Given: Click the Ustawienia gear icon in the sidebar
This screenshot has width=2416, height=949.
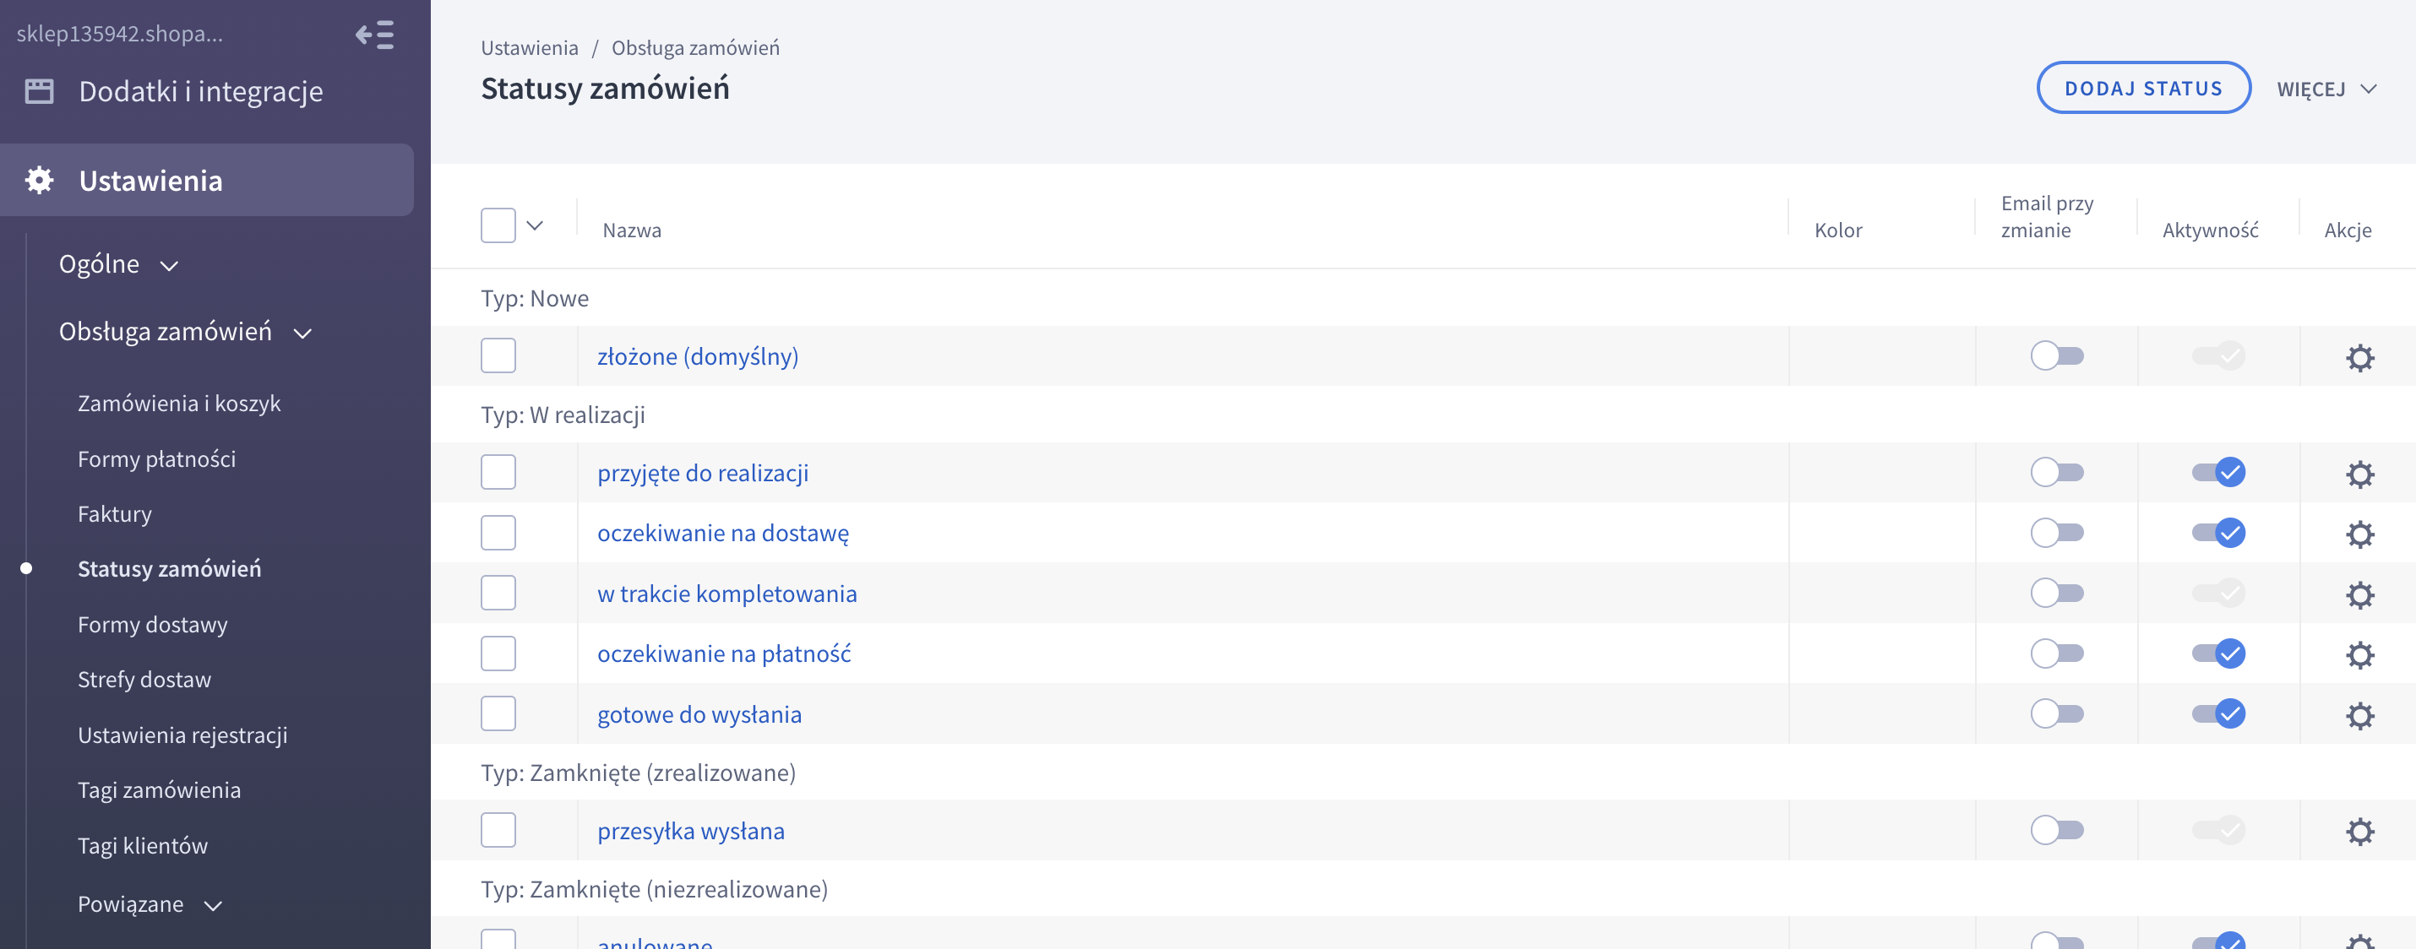Looking at the screenshot, I should point(40,180).
